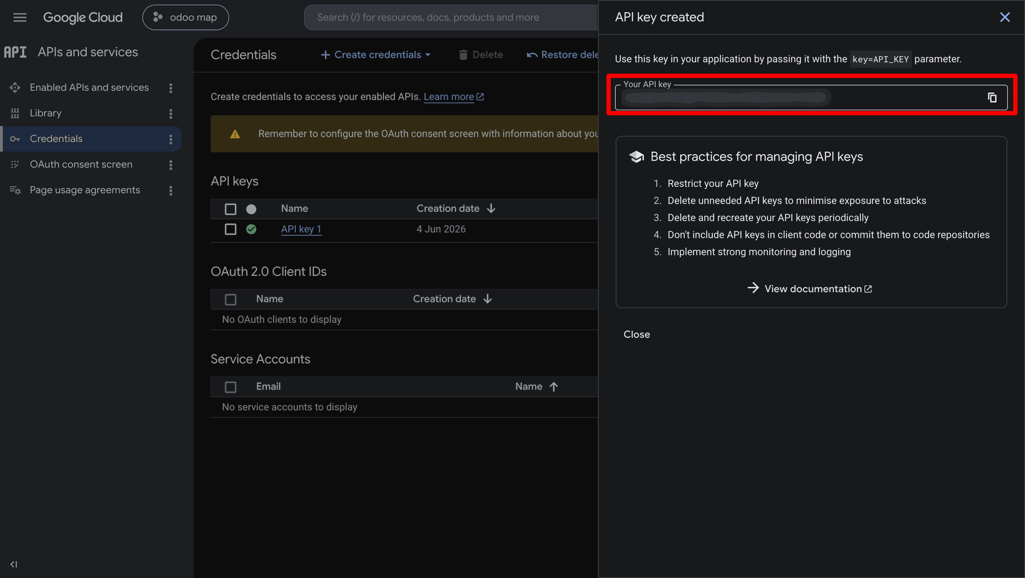1025x578 pixels.
Task: Click the Name column header in API keys
Action: tap(294, 209)
